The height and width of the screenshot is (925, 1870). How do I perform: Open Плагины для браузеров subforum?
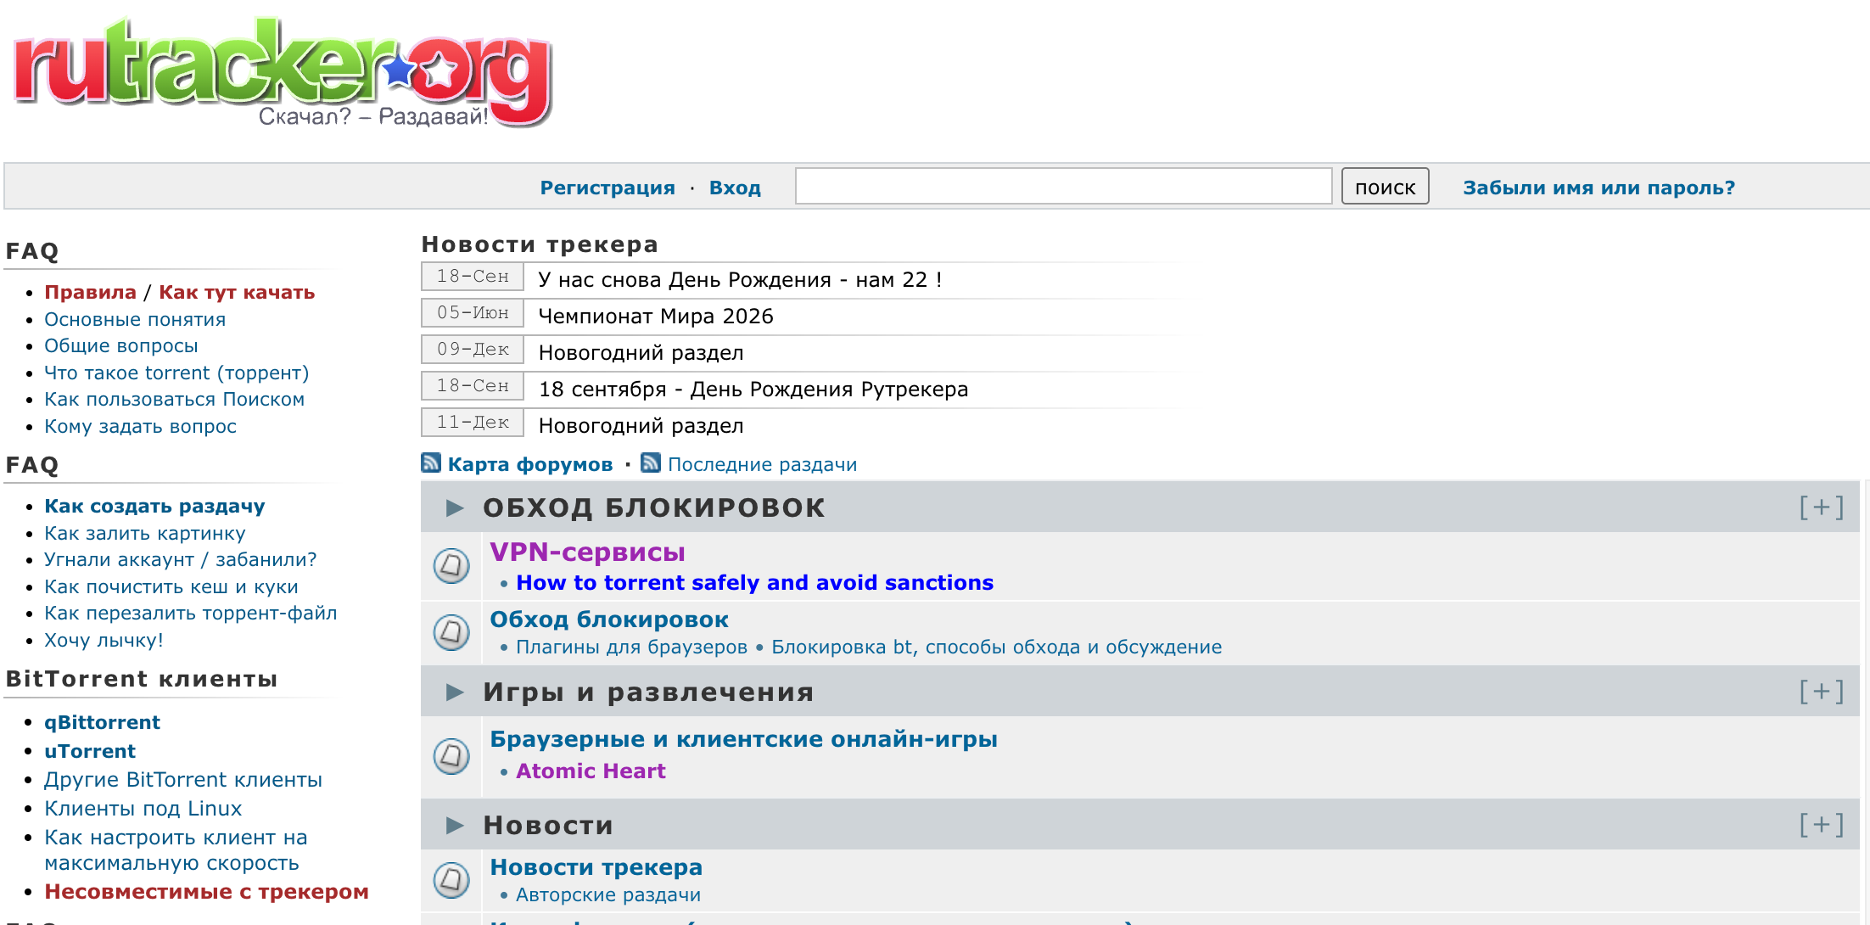631,647
